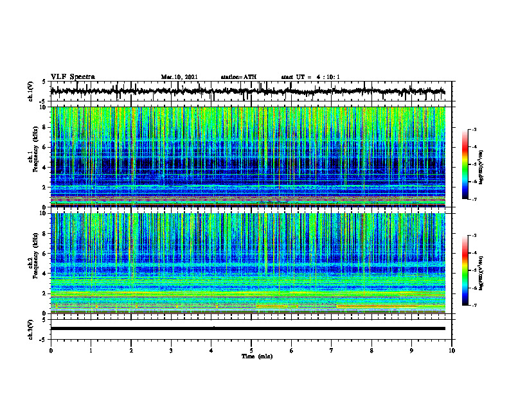
Task: Click the '-5' volt tick on ch.3(V) axis
Action: coord(43,340)
